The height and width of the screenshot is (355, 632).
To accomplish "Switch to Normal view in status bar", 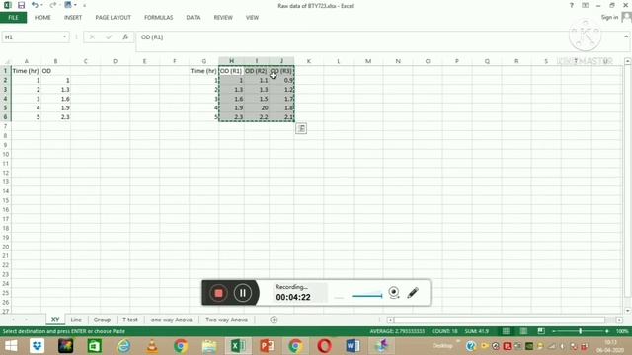I will [506, 331].
